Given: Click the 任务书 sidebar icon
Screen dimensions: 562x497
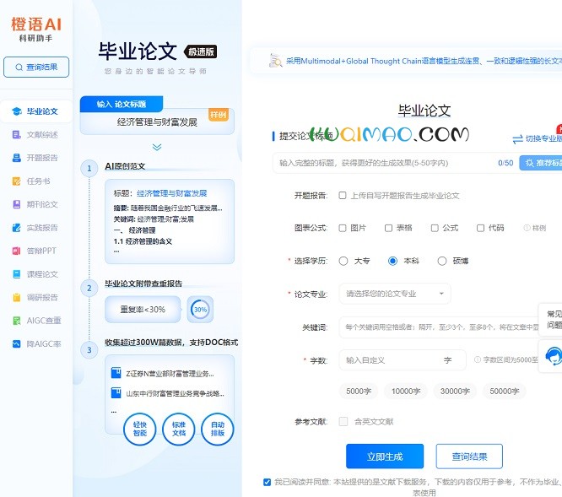Looking at the screenshot, I should click(17, 181).
